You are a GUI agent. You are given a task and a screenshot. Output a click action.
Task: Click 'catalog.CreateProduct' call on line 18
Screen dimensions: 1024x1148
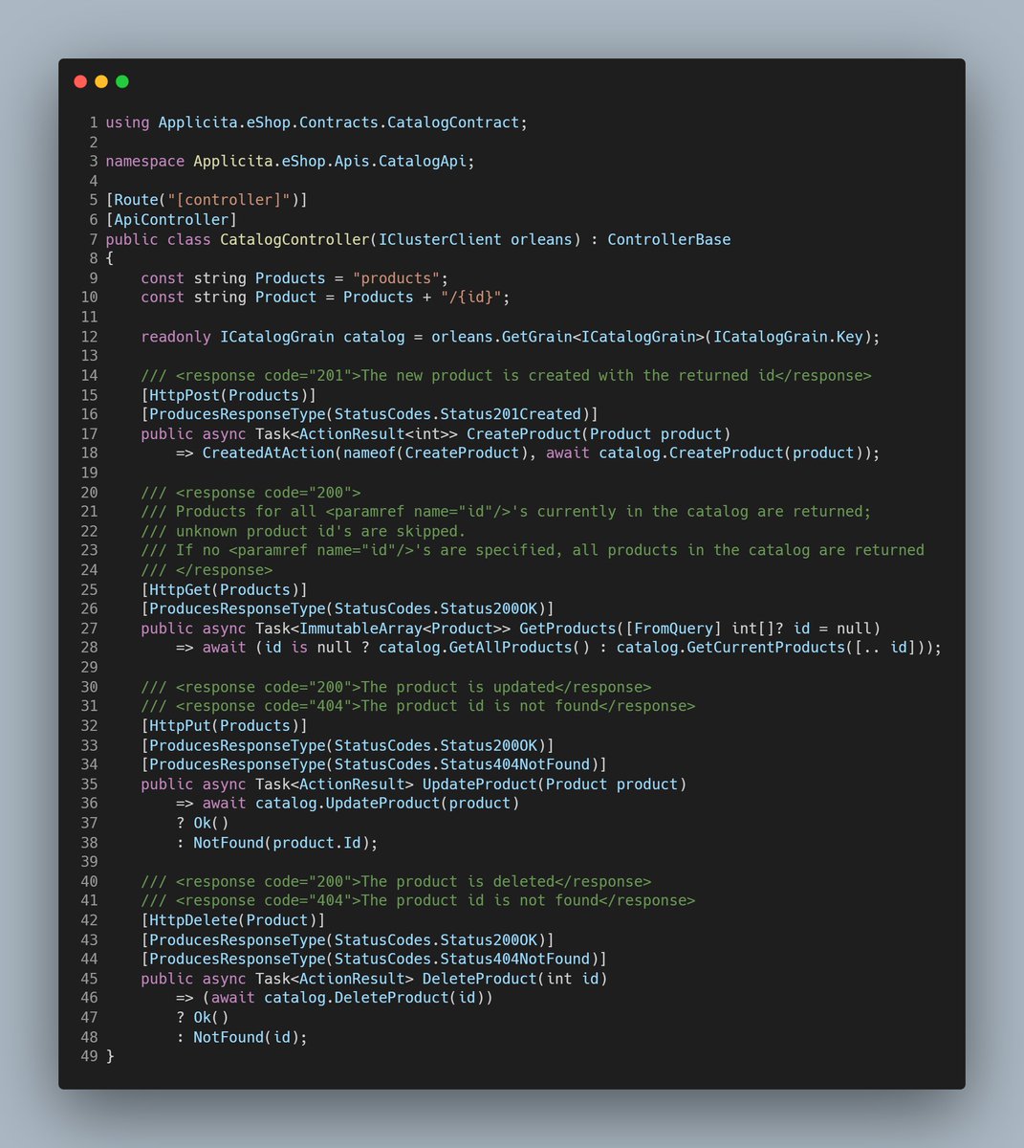point(691,453)
